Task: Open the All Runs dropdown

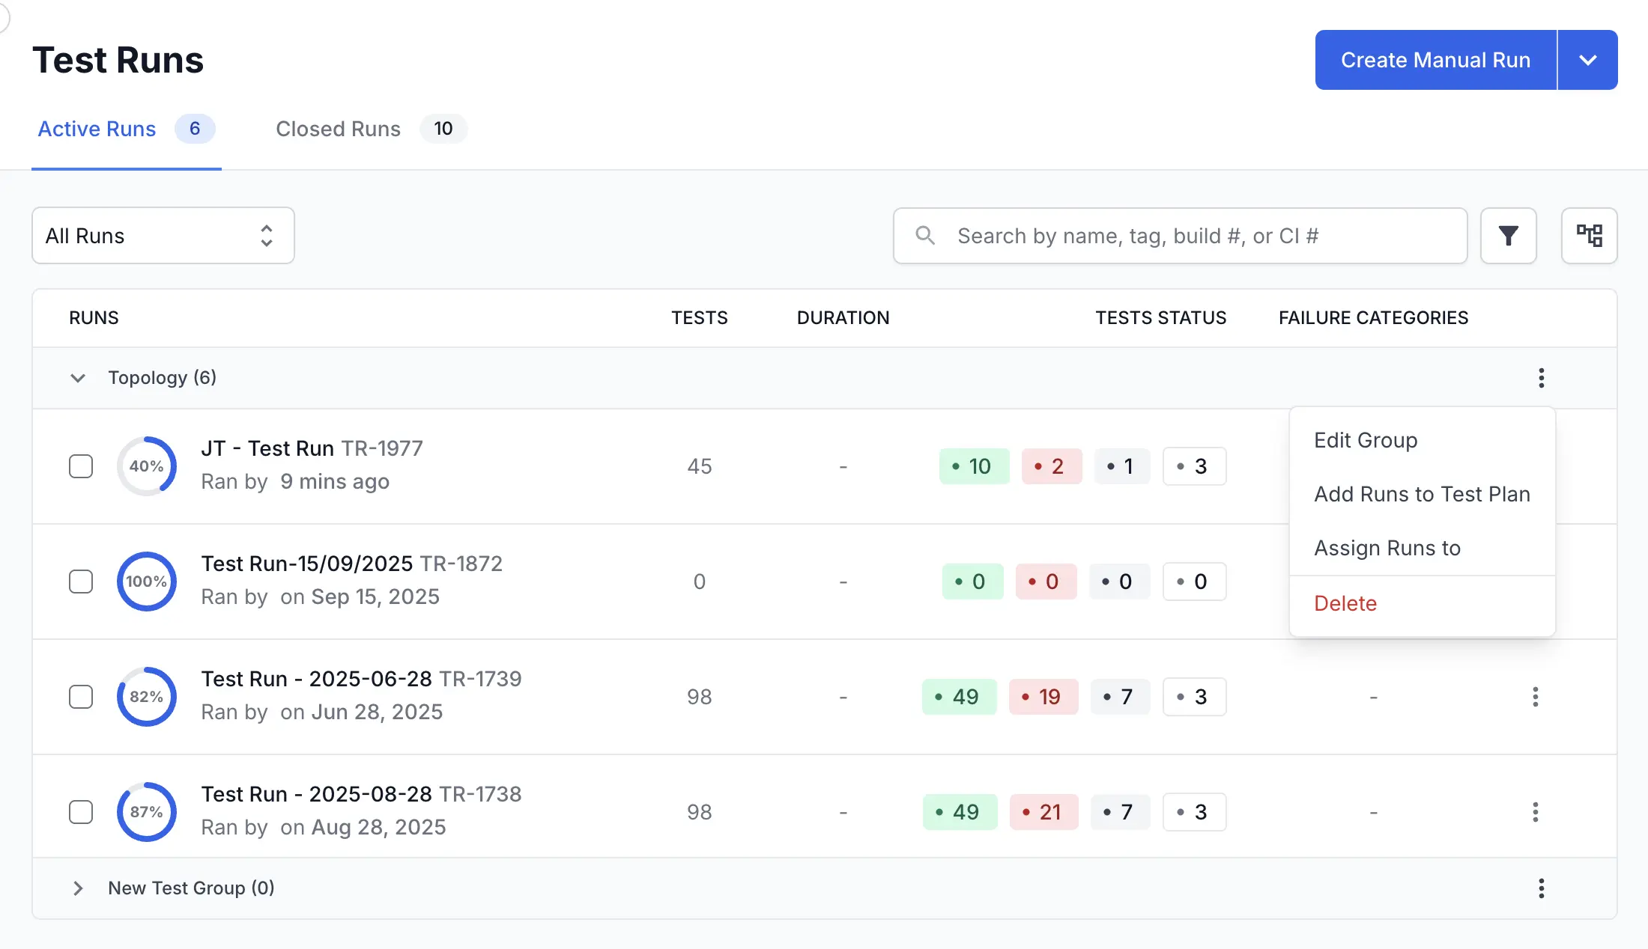Action: pyautogui.click(x=163, y=236)
